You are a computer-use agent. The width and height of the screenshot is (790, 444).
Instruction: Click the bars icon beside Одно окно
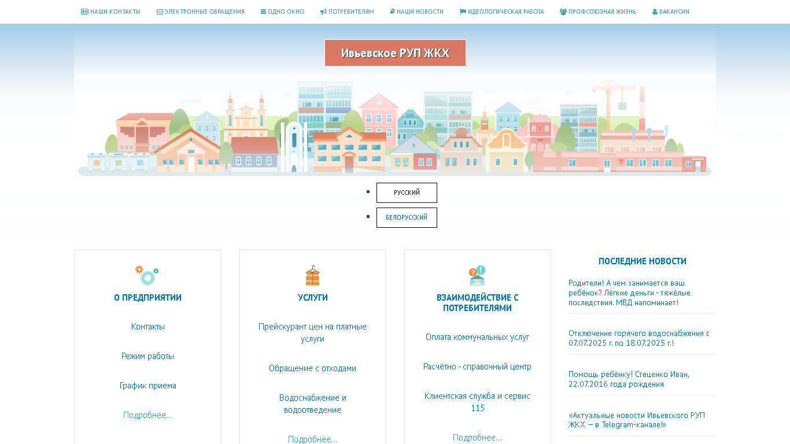[x=263, y=12]
